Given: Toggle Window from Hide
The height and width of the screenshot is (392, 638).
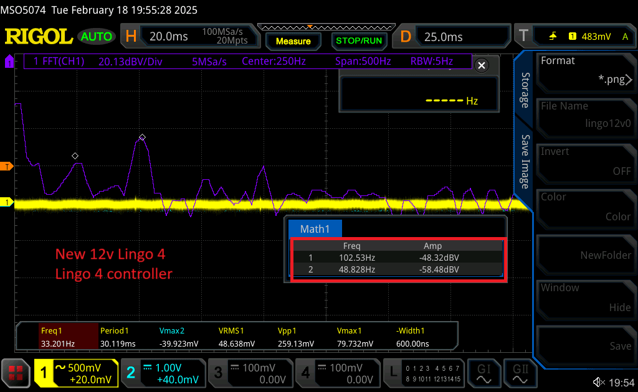Looking at the screenshot, I should (586, 299).
